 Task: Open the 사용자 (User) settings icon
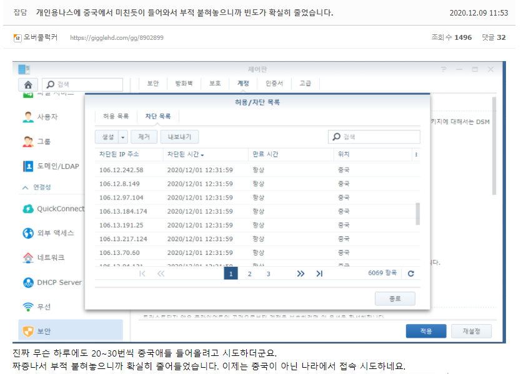coord(28,117)
